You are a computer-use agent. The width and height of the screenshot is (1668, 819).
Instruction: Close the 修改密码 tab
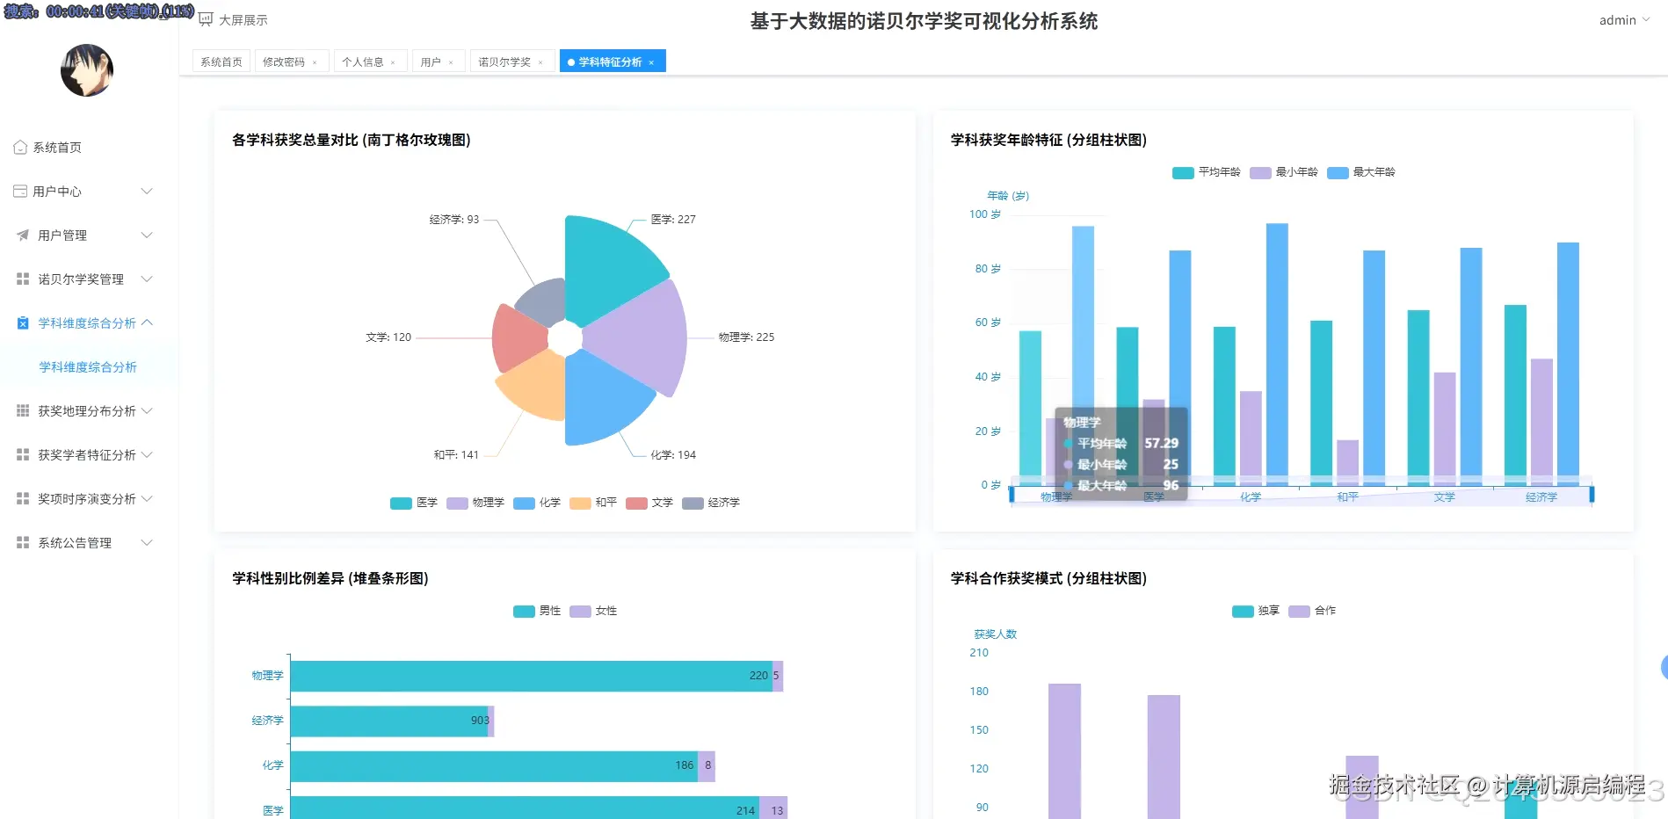tap(315, 62)
